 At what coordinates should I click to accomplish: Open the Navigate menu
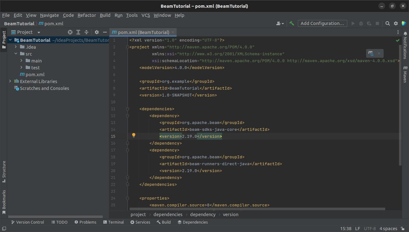pos(49,15)
